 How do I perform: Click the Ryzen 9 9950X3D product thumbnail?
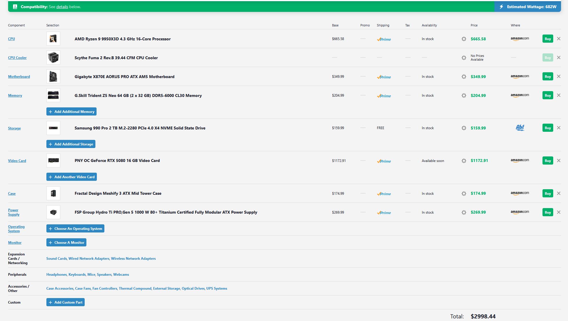pyautogui.click(x=53, y=39)
